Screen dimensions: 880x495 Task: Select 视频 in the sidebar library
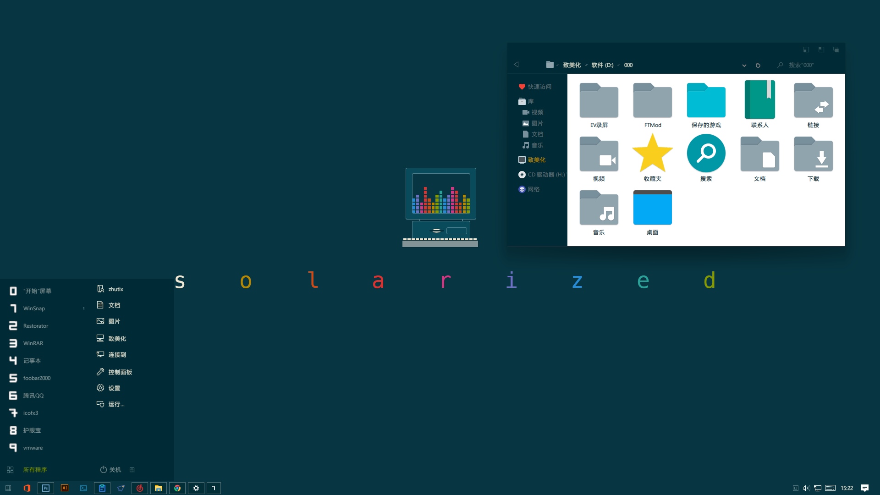533,112
